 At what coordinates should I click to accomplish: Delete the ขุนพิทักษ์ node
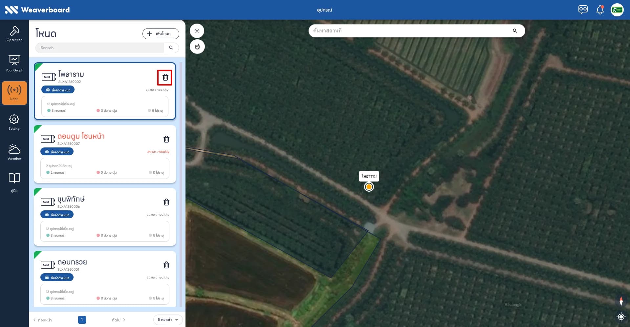pos(166,202)
